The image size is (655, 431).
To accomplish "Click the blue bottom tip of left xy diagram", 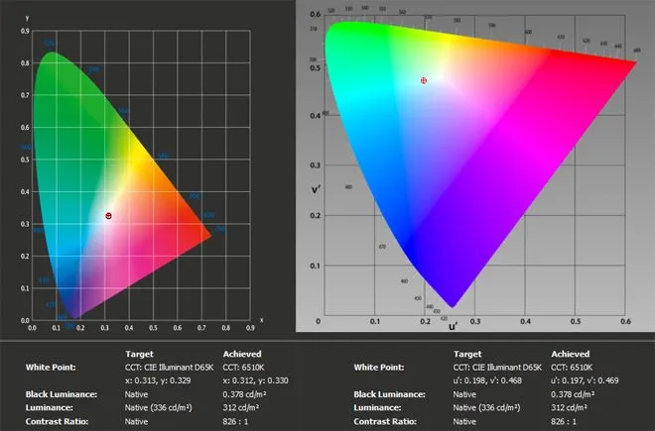I will pos(76,315).
